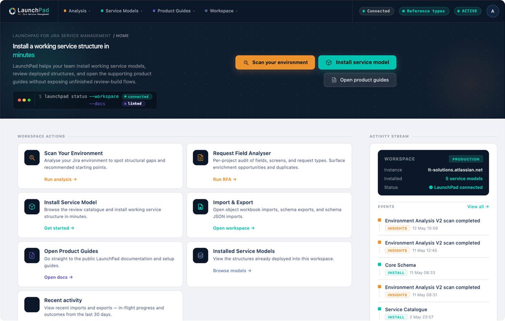Expand the Product Guides dropdown chevron
This screenshot has width=505, height=321.
194,11
